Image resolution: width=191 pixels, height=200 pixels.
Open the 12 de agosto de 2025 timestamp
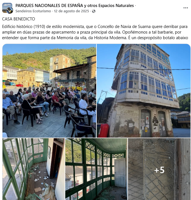coord(71,11)
